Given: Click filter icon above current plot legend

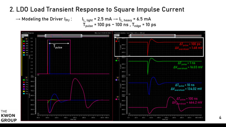Looking at the screenshot, I should tap(26, 39).
